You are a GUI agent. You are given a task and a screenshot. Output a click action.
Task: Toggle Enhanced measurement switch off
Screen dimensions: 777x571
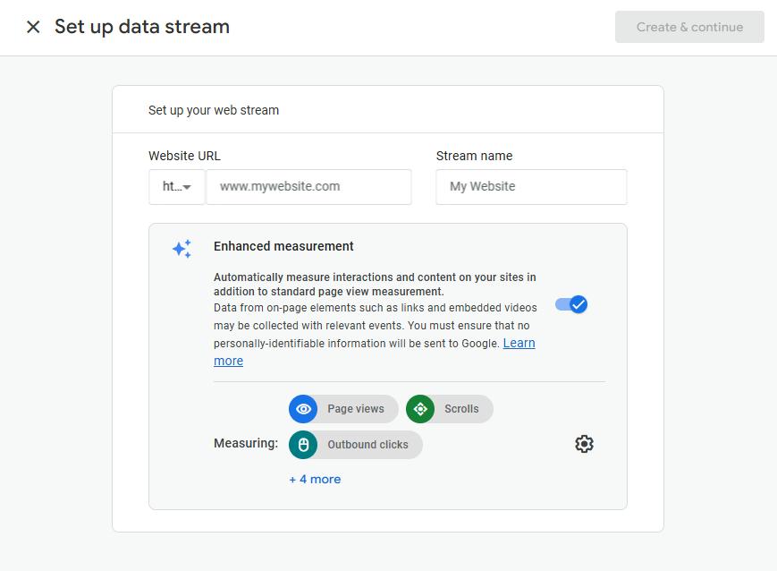click(571, 304)
